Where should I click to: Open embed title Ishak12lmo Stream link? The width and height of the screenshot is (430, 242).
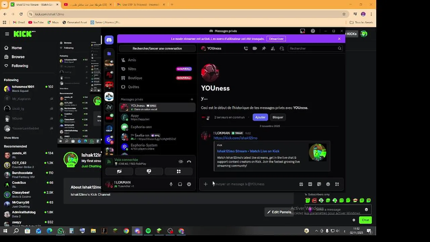(248, 151)
